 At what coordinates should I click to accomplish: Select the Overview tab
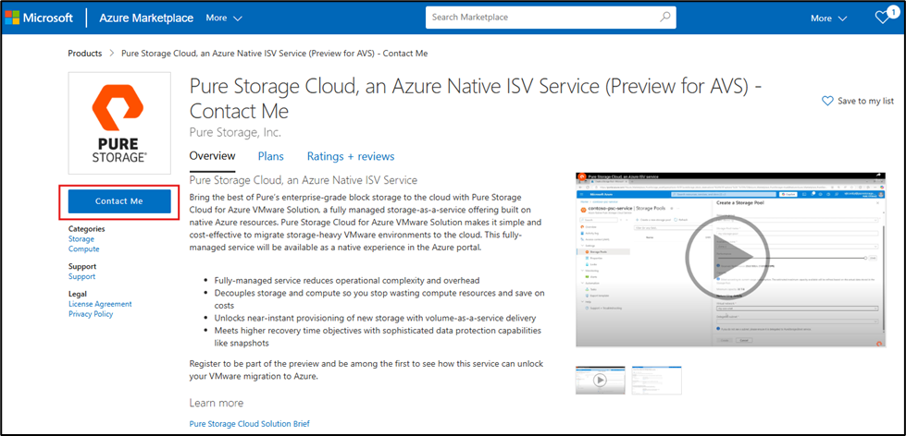point(213,156)
